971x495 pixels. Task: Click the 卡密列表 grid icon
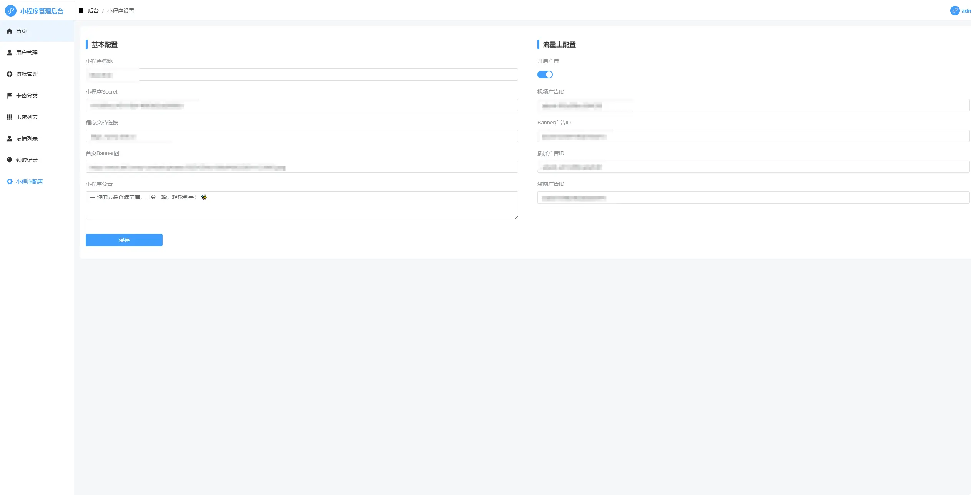click(10, 117)
